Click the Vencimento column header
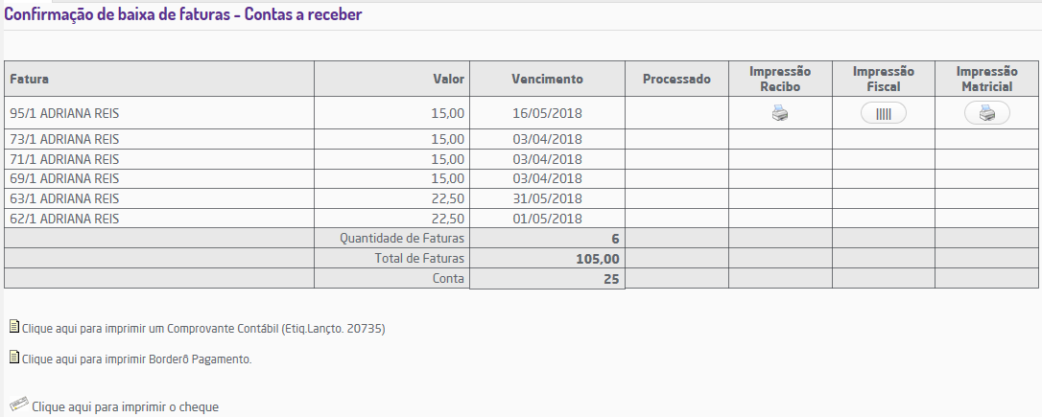This screenshot has height=417, width=1042. click(x=547, y=79)
